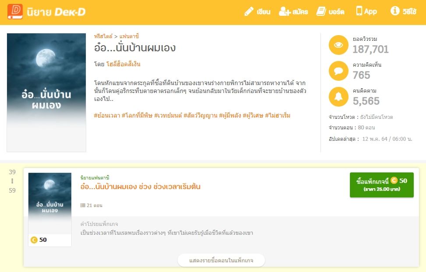The height and width of the screenshot is (272, 426).
Task: Click the green ซื้อแพ็กเกจนี้ purchase button
Action: pyautogui.click(x=382, y=185)
